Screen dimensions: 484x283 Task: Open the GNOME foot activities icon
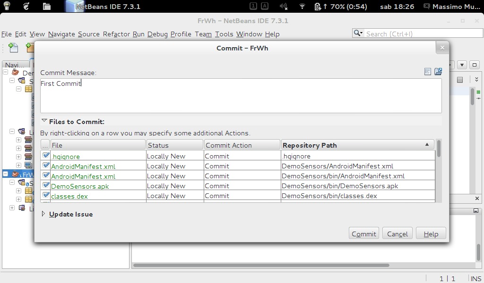pos(26,6)
